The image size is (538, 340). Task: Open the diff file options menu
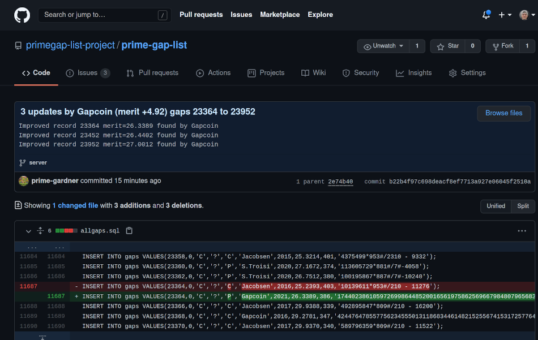coord(522,231)
